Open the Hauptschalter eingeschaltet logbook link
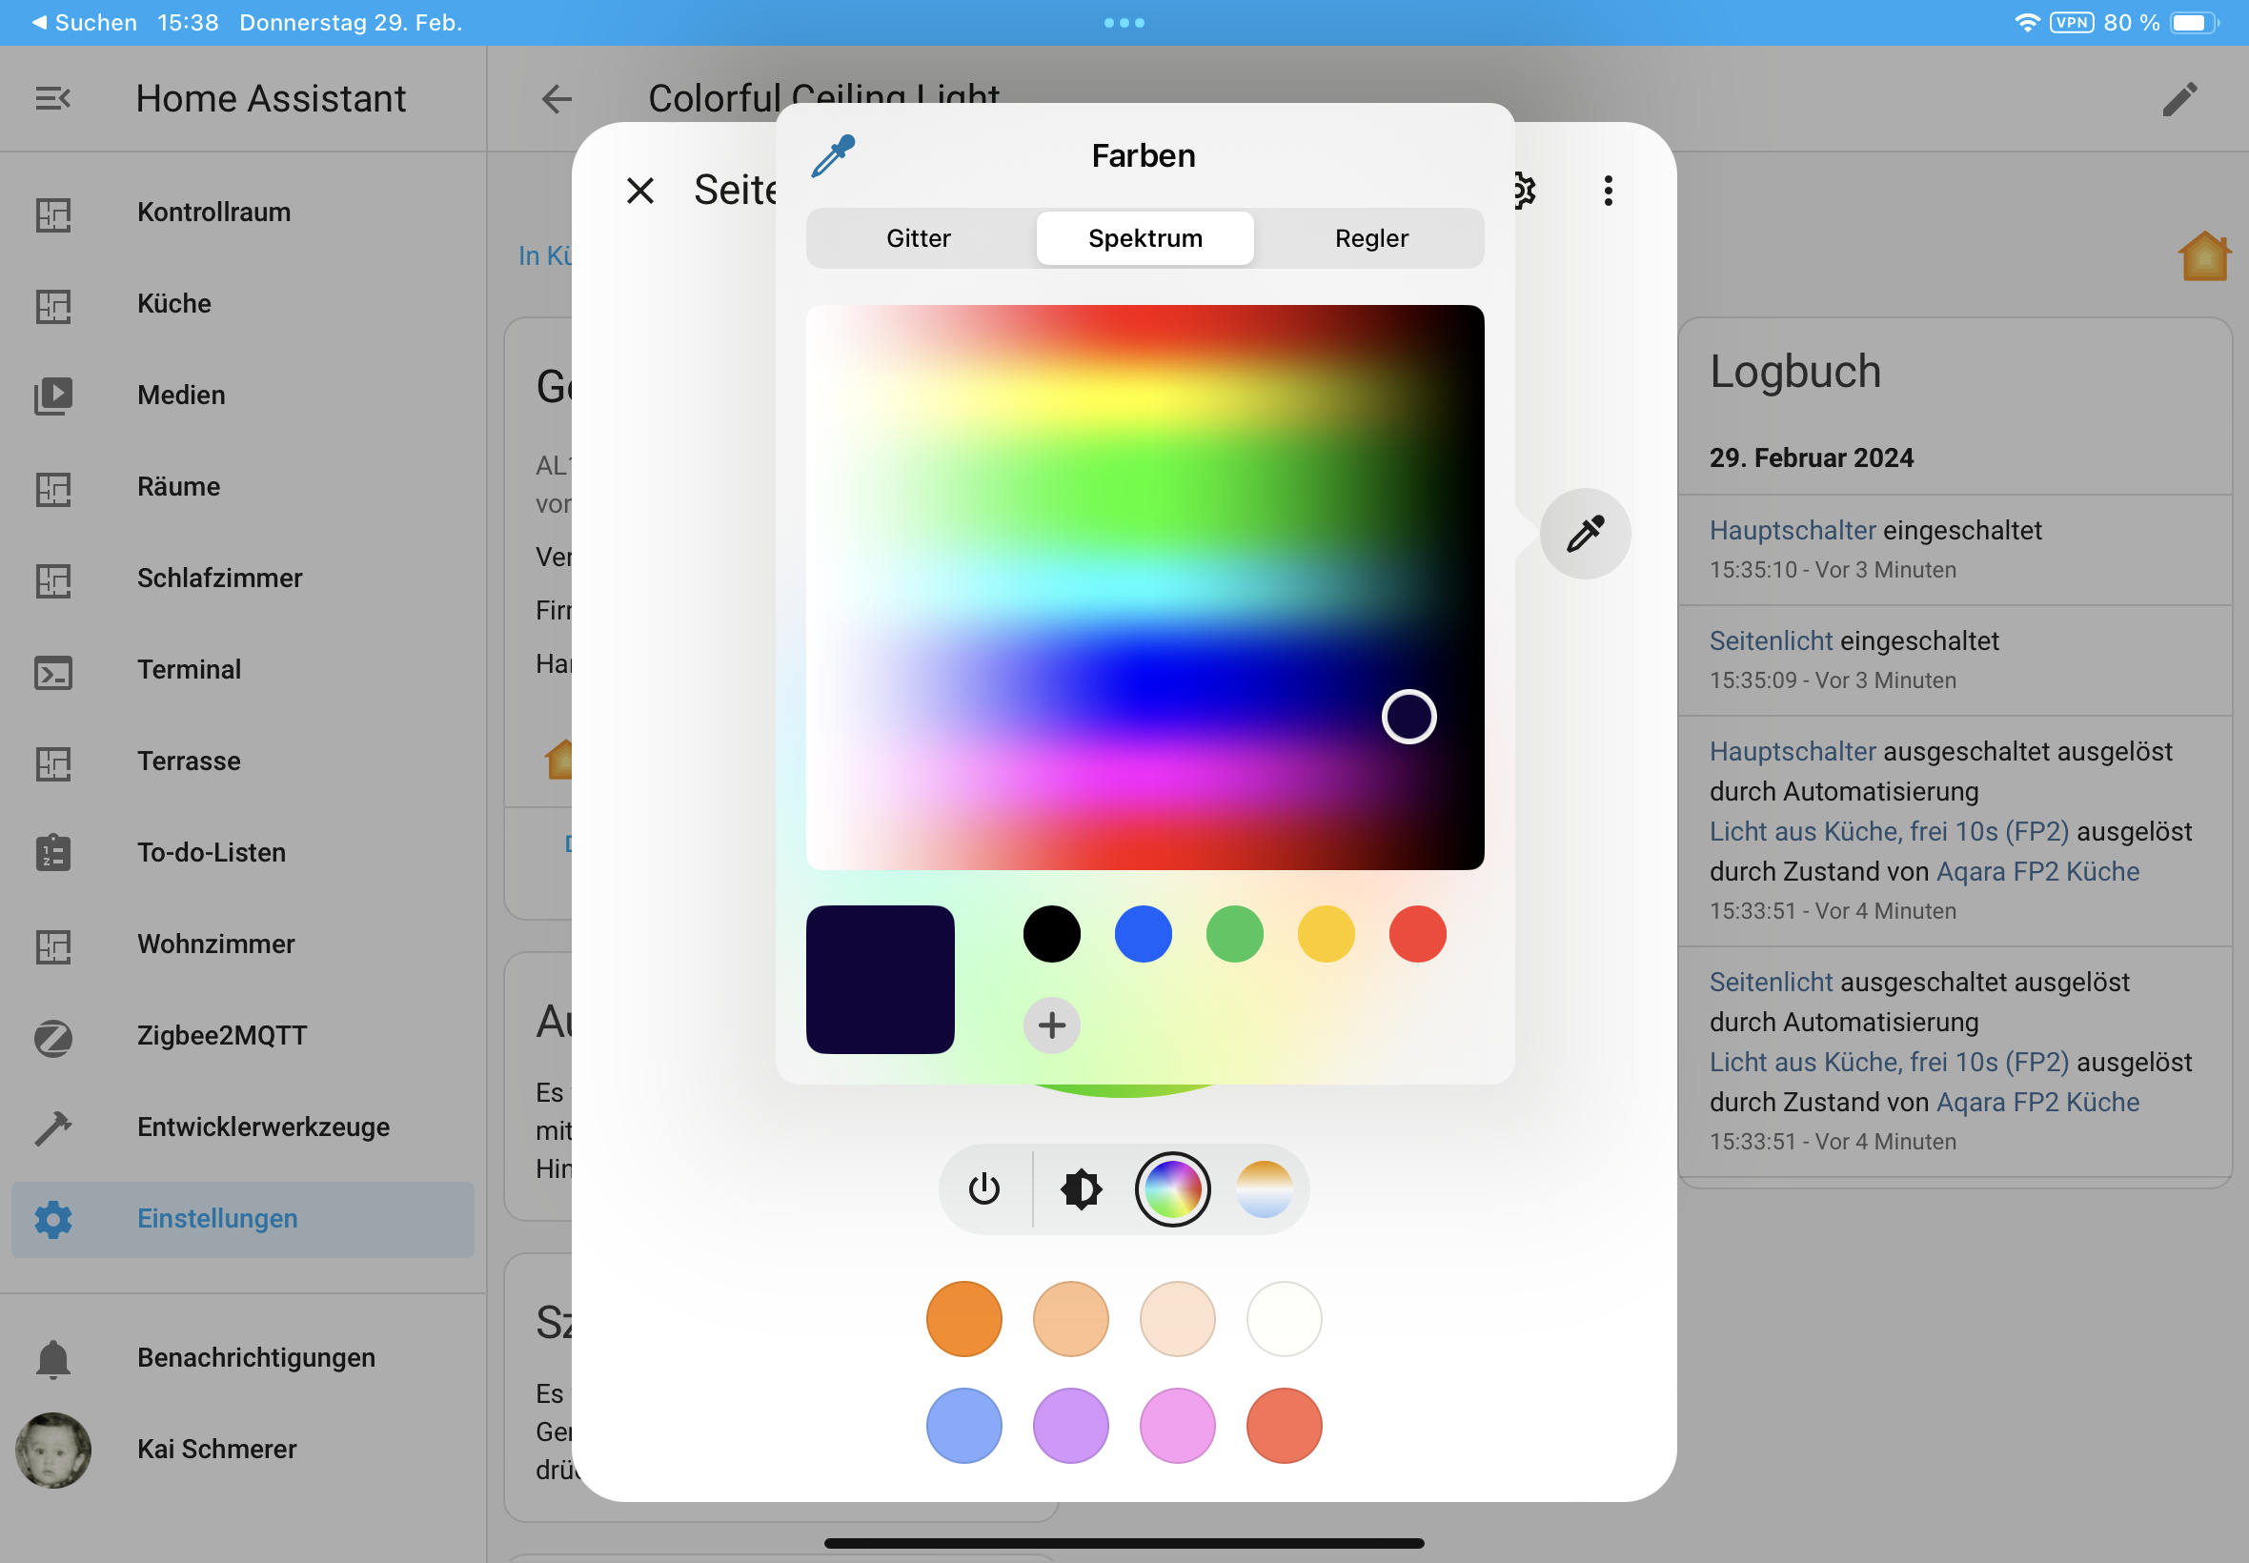Image resolution: width=2249 pixels, height=1563 pixels. tap(1792, 530)
